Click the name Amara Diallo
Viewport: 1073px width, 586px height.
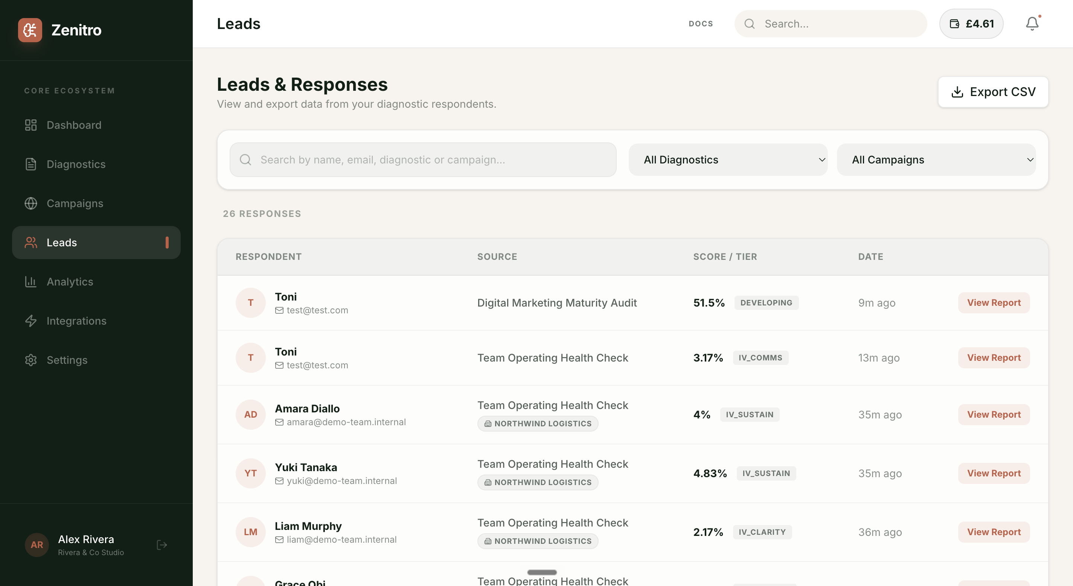tap(307, 409)
